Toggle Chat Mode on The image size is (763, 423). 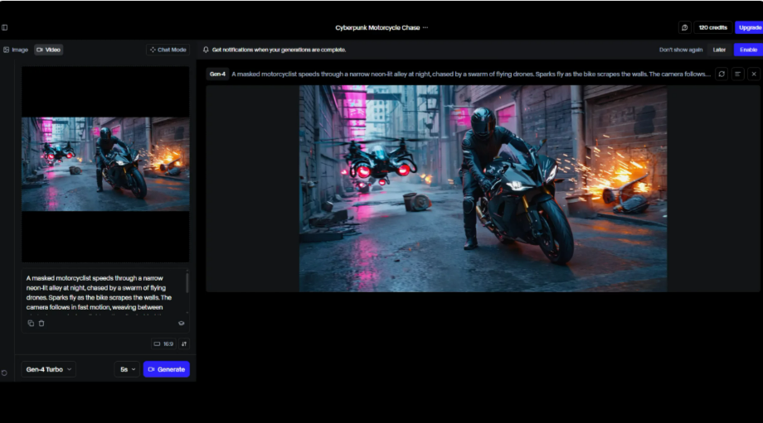click(x=168, y=50)
